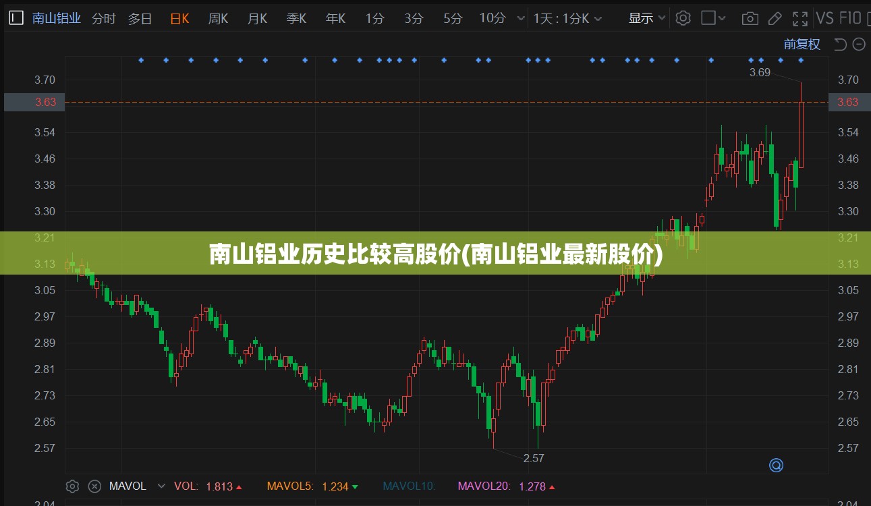The image size is (871, 506).
Task: Click the circled minus zoom-out icon
Action: coord(859,45)
